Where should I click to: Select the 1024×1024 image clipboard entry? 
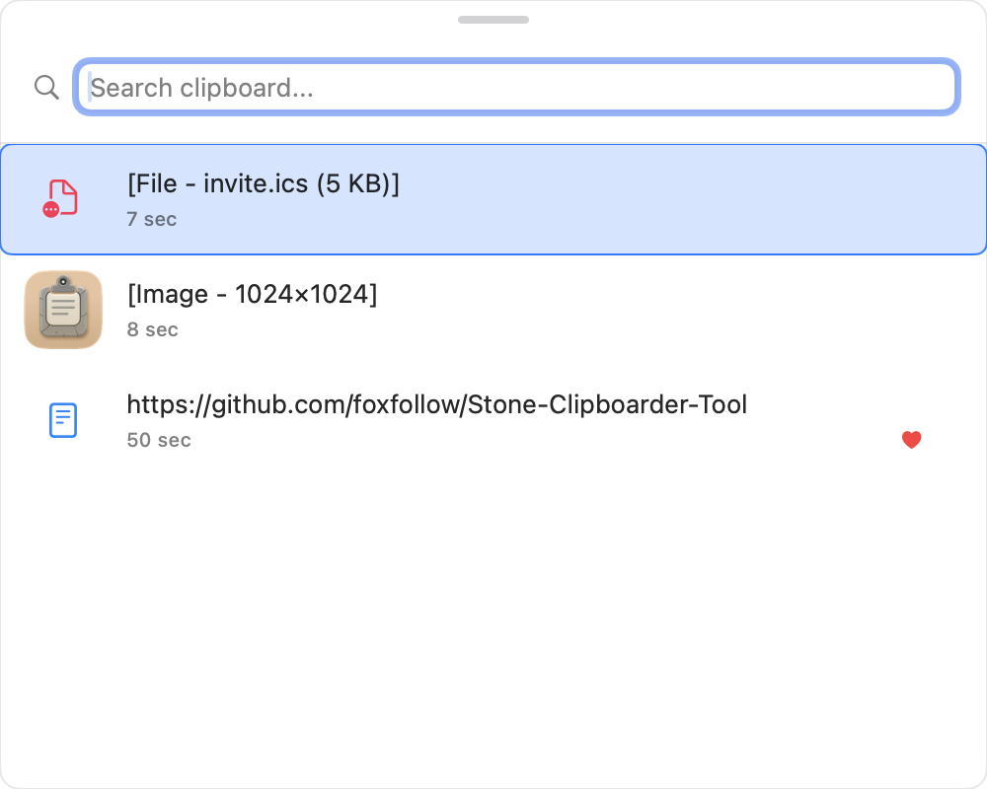point(493,309)
